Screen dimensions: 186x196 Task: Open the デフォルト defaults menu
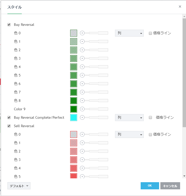pos(19,186)
